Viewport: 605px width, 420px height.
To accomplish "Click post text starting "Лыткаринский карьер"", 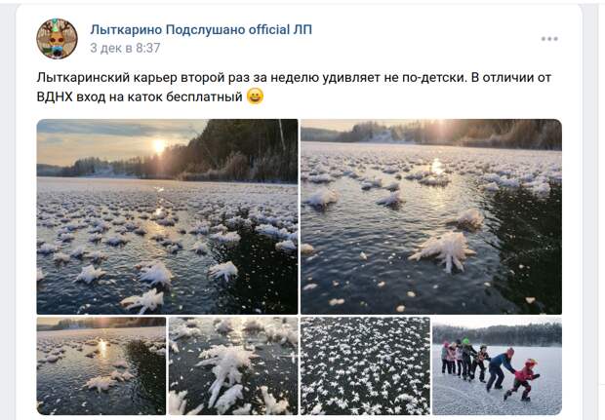I will pos(294,87).
